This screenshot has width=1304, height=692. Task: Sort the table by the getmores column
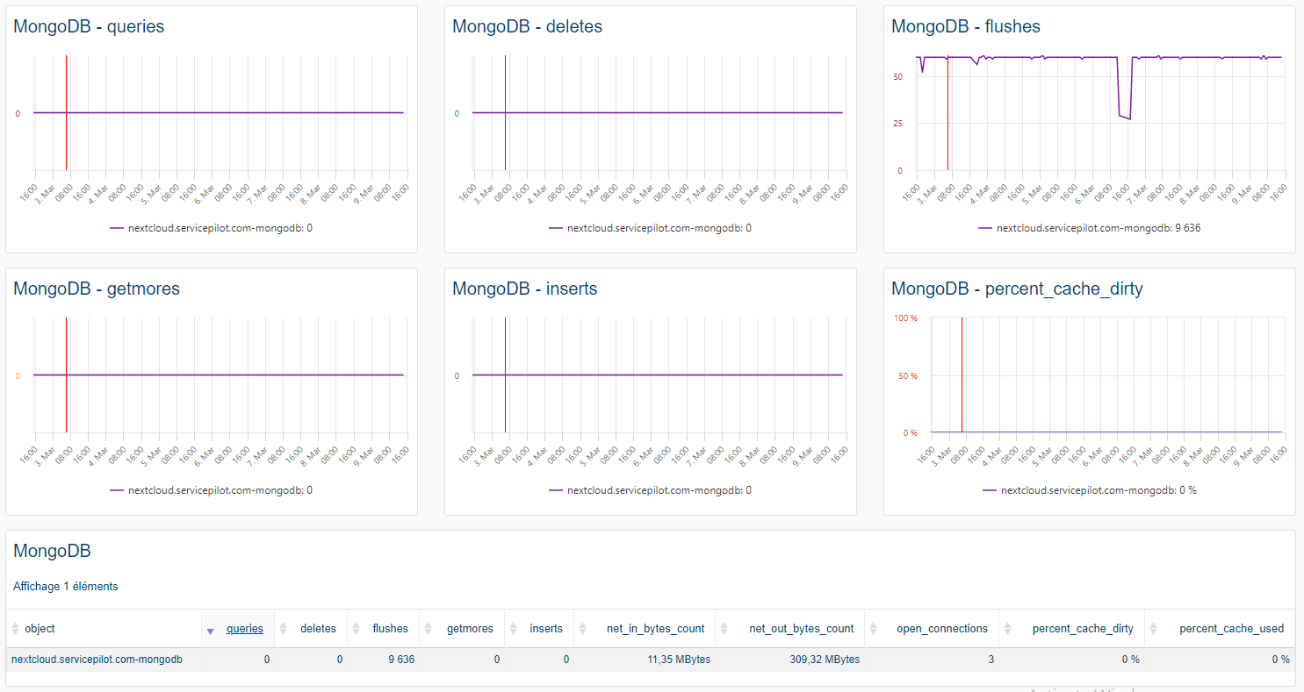470,628
